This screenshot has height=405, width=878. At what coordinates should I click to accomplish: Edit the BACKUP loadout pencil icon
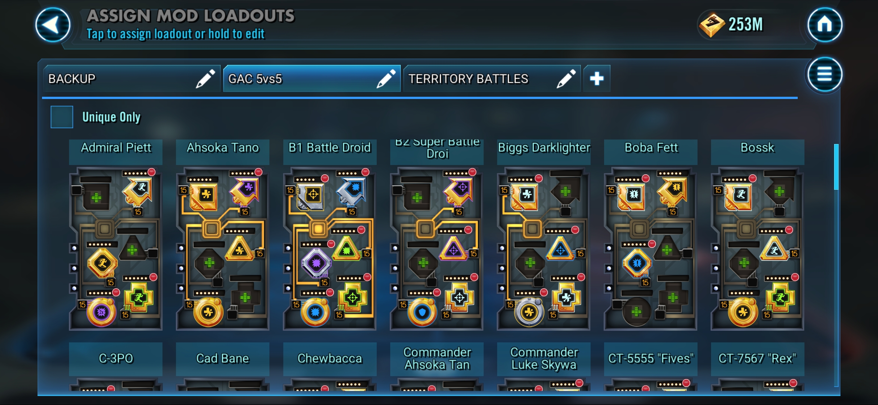pos(205,78)
